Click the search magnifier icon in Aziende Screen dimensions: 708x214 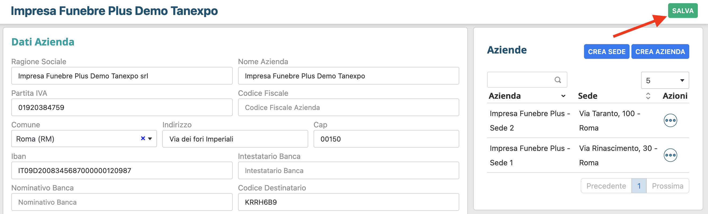point(558,80)
